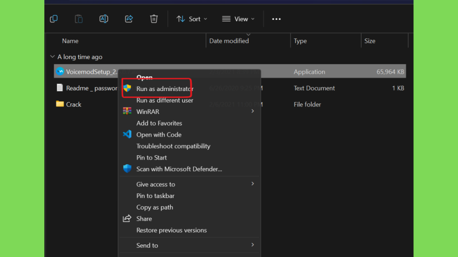Click the Microsoft Defender shield icon
Screen dimensions: 458x257
tap(127, 168)
